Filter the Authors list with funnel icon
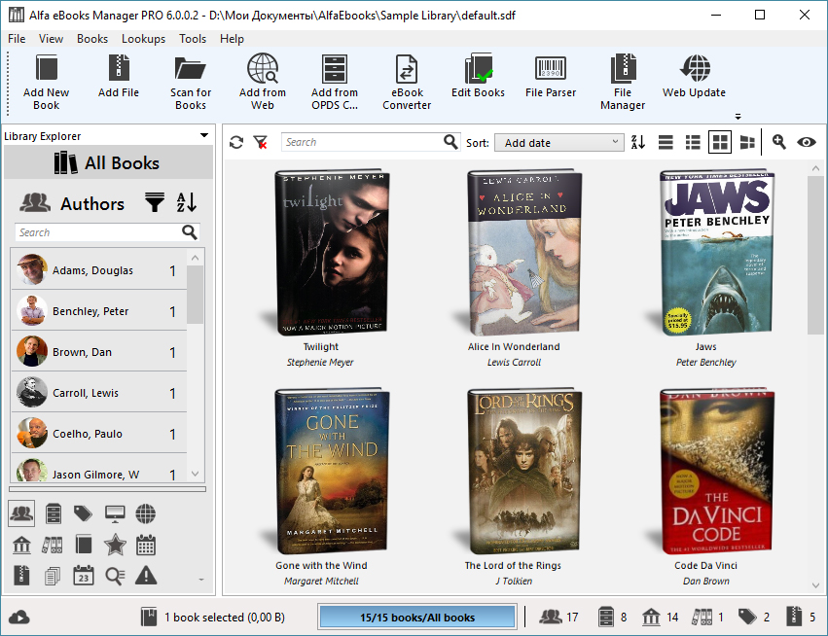The height and width of the screenshot is (636, 828). tap(155, 202)
